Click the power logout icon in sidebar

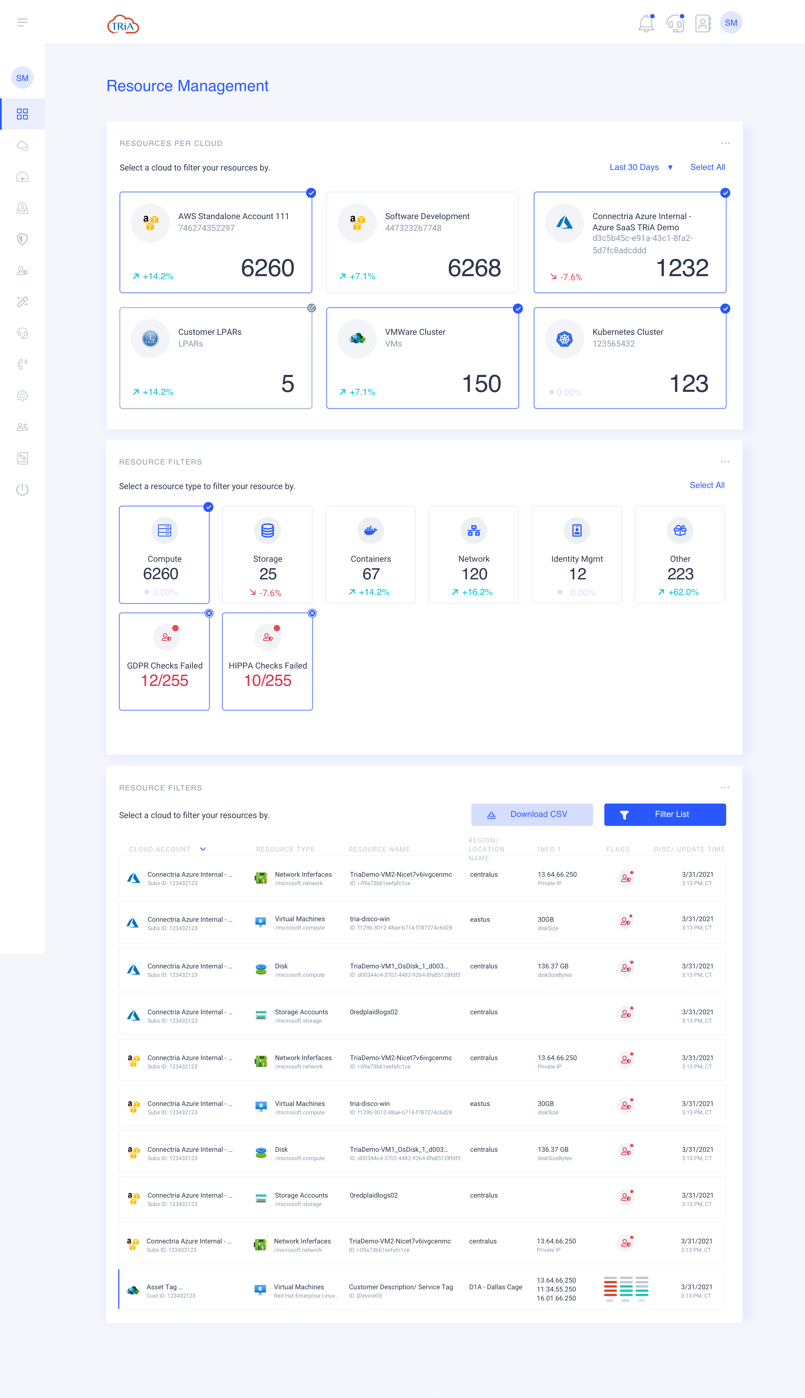coord(22,489)
